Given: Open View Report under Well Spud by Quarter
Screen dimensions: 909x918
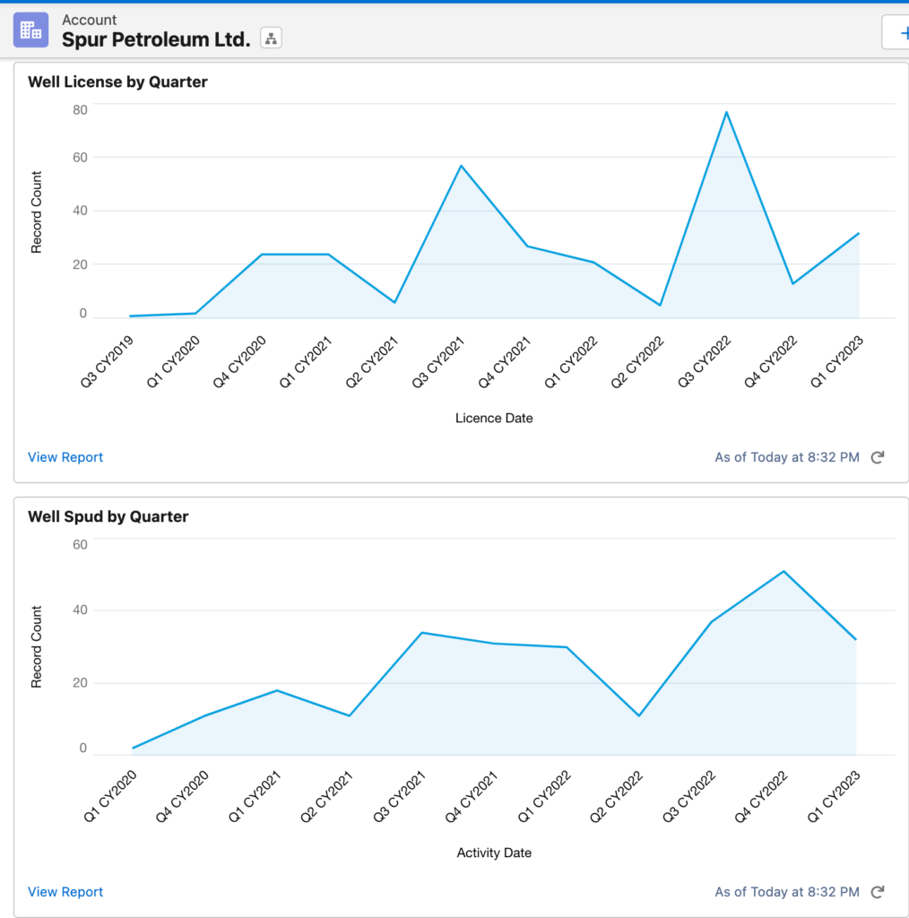Looking at the screenshot, I should click(x=65, y=892).
